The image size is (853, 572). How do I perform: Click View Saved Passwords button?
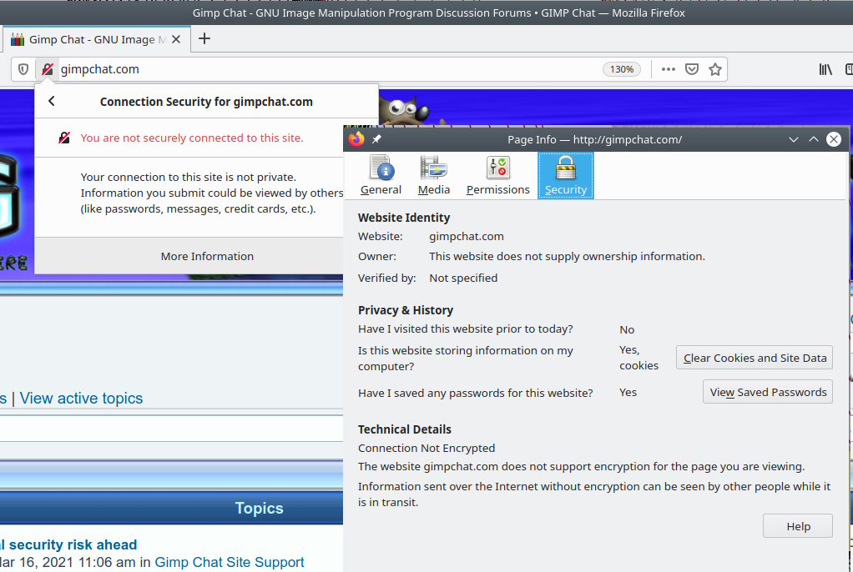(768, 392)
